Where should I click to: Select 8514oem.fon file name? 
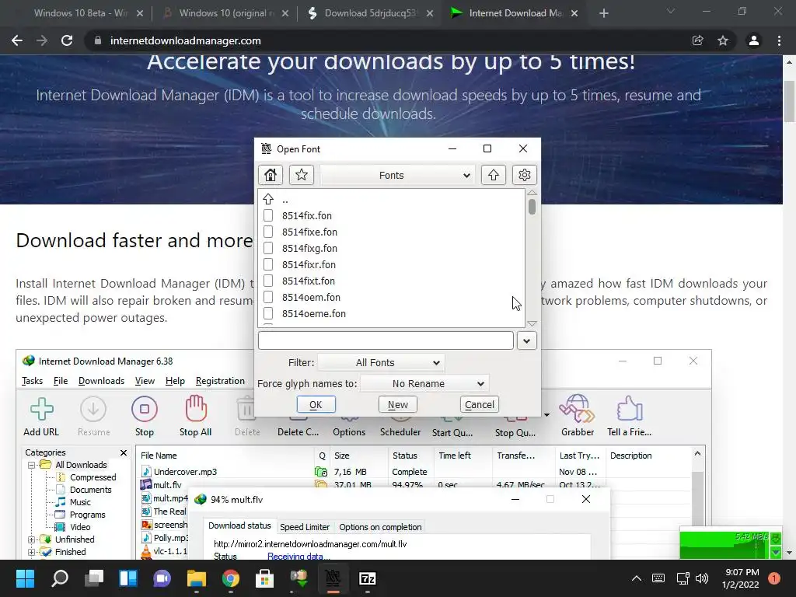pyautogui.click(x=311, y=298)
